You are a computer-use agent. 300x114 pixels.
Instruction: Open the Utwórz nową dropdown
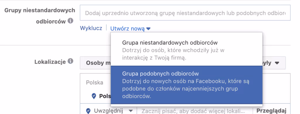pos(130,29)
